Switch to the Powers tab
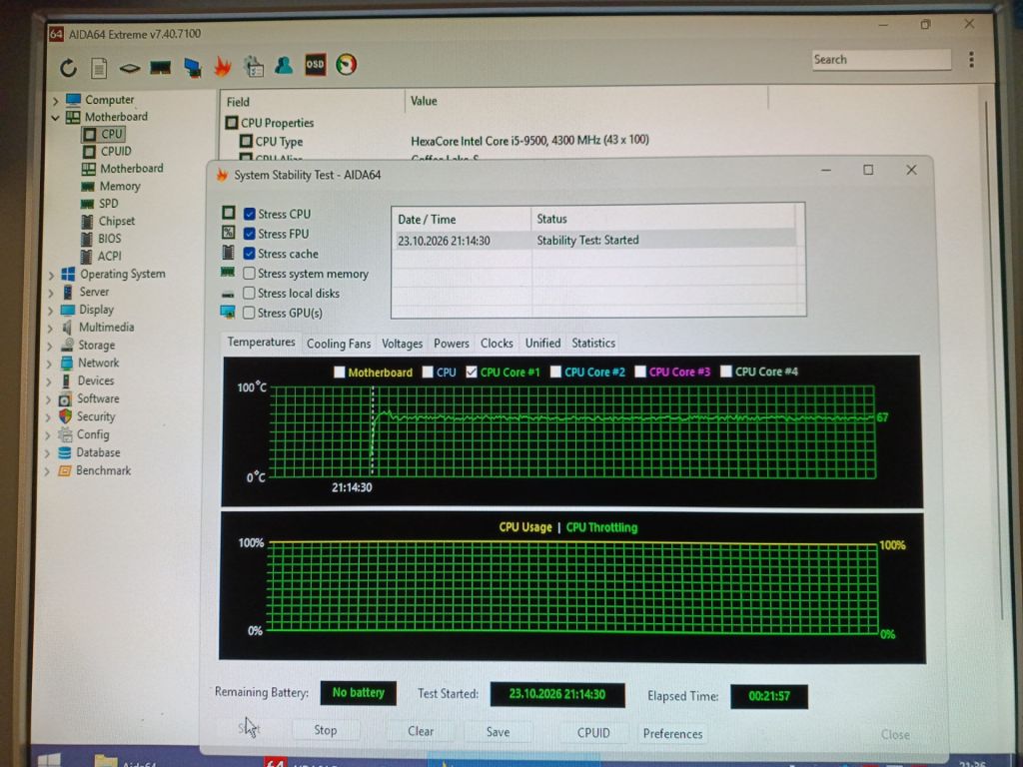 coord(452,344)
